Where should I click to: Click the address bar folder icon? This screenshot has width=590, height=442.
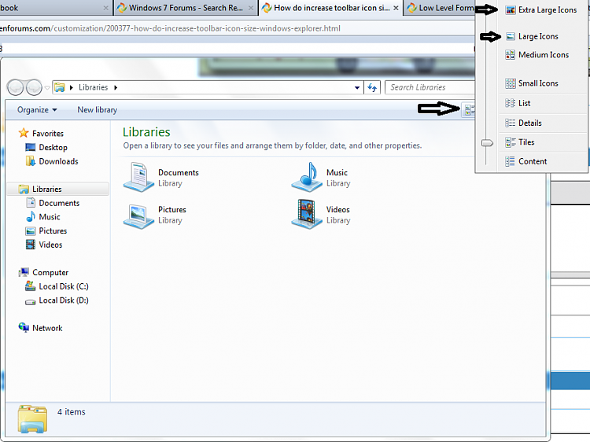tap(60, 87)
